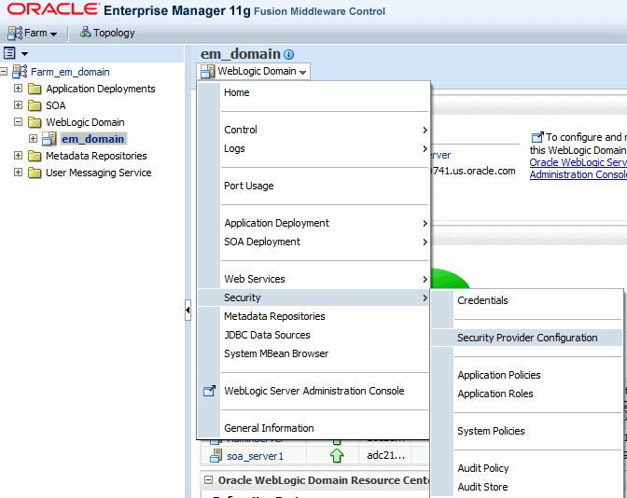This screenshot has height=498, width=627.
Task: Click the Farm_em_domain farm icon
Action: [20, 72]
